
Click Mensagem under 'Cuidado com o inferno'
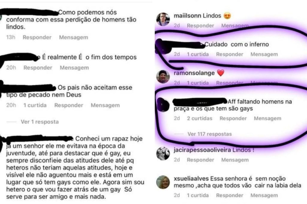[264, 54]
